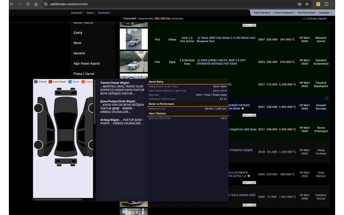The image size is (344, 215).
Task: Expand the Plaka / Uyruk filter
Action: (x=93, y=74)
